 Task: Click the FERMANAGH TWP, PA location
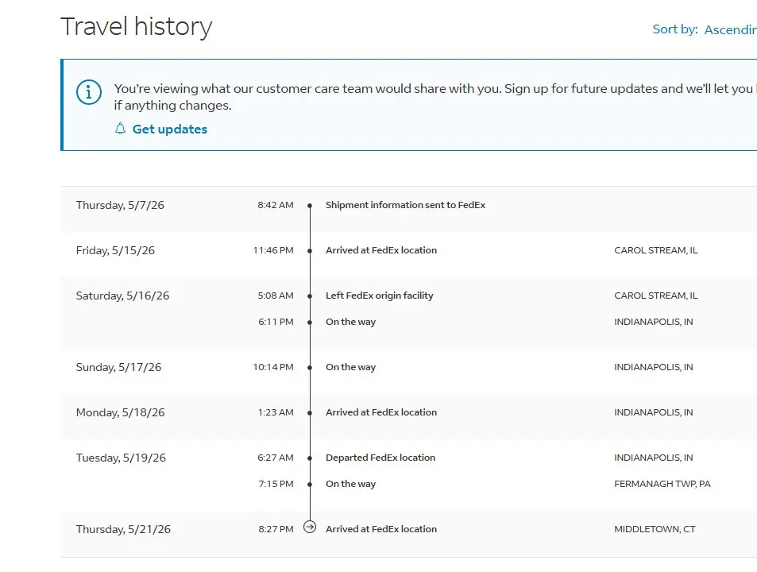pyautogui.click(x=662, y=484)
